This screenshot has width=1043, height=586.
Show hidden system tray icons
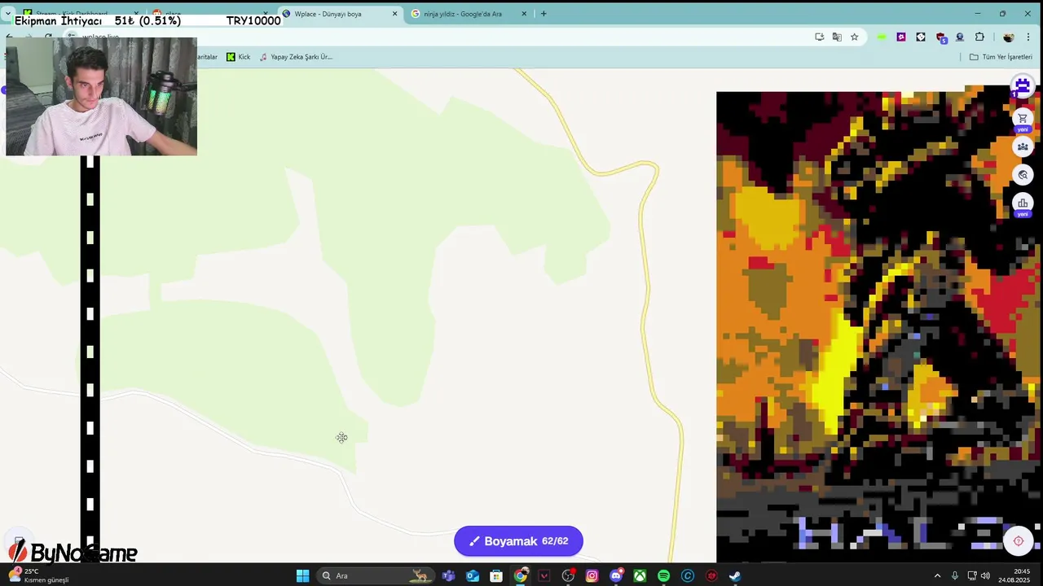[x=937, y=576]
